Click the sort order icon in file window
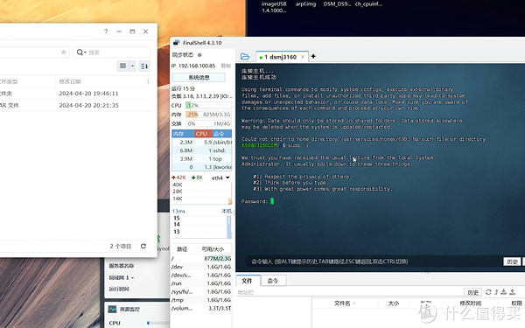The width and height of the screenshot is (525, 328). [144, 66]
